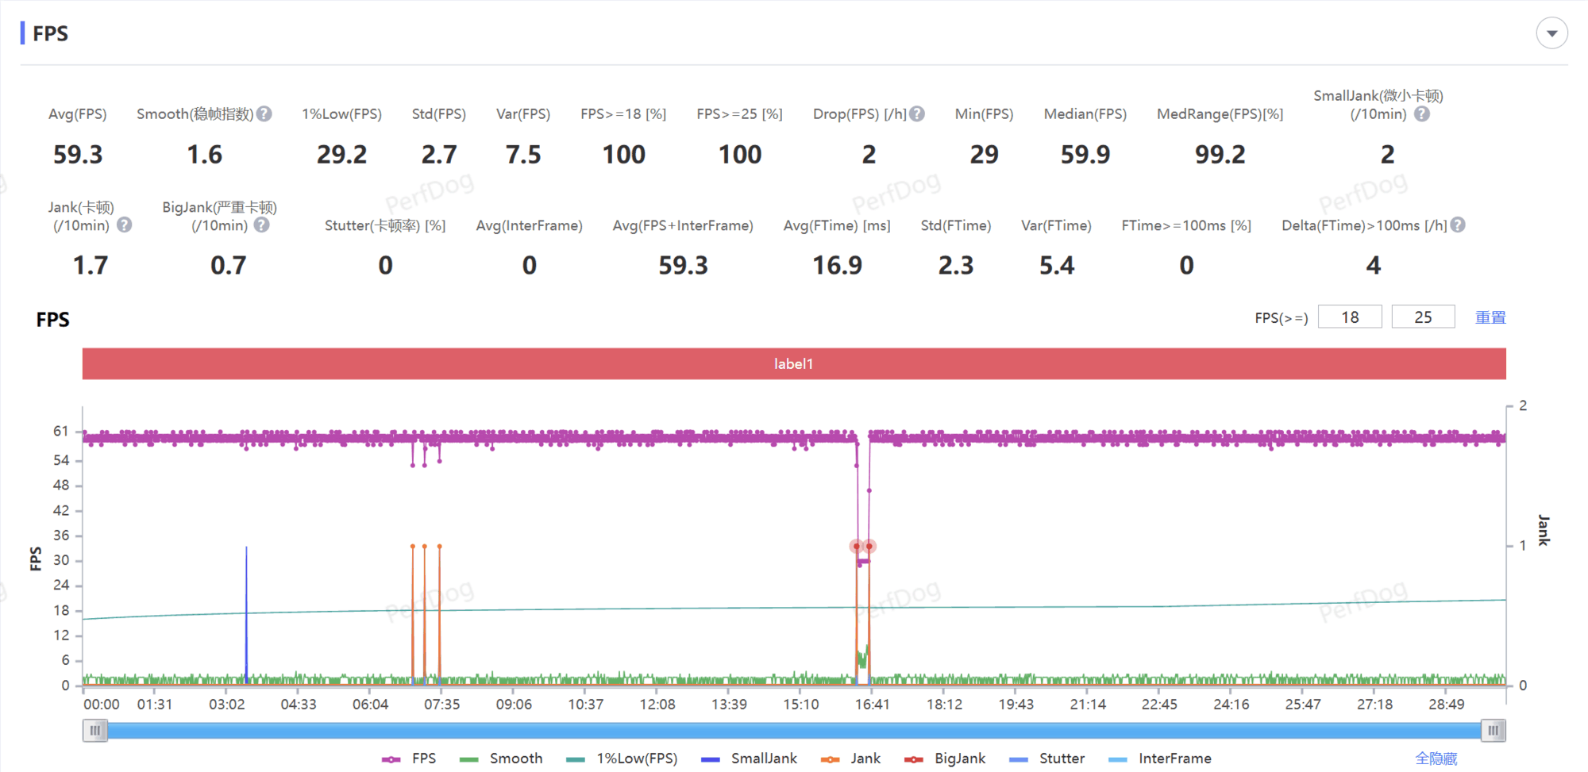The height and width of the screenshot is (772, 1588).
Task: Hide the 1%Low(FPS) legend series
Action: [622, 759]
